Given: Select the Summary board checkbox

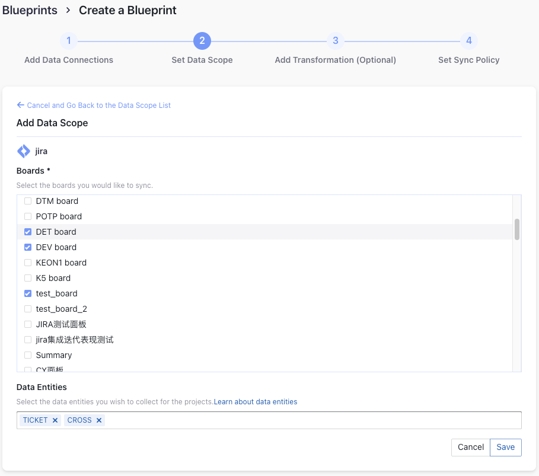Looking at the screenshot, I should [x=28, y=355].
